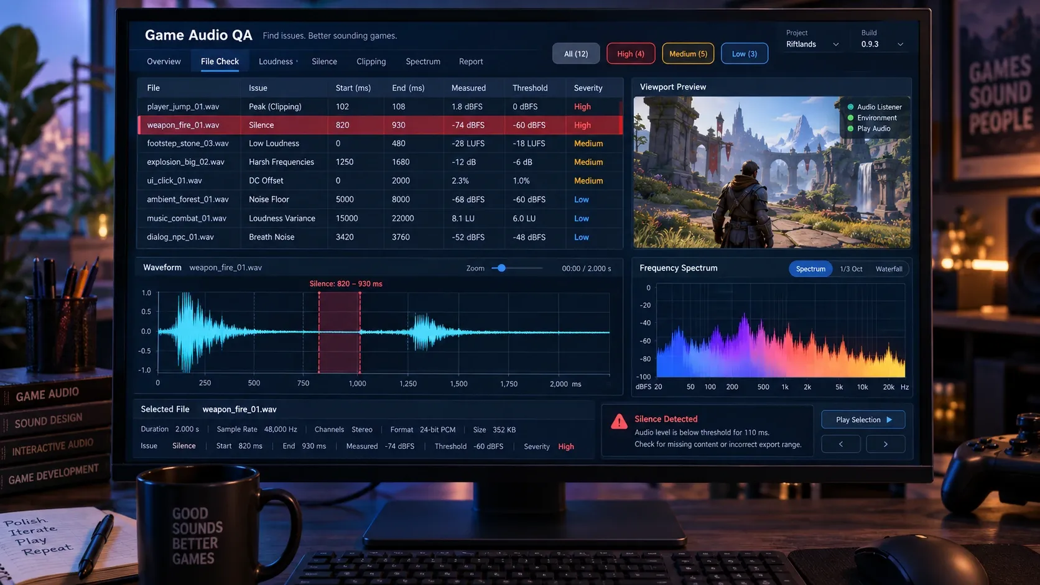This screenshot has width=1040, height=585.
Task: Click the silence region on waveform
Action: click(x=340, y=332)
